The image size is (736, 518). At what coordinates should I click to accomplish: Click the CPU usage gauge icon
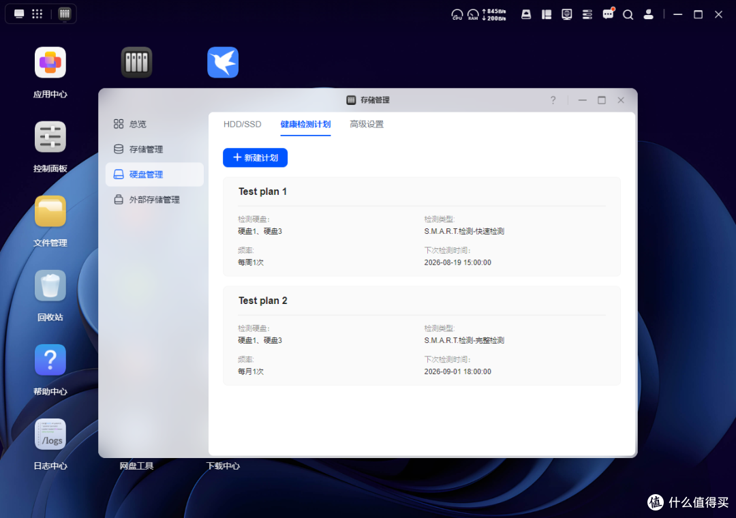point(457,14)
